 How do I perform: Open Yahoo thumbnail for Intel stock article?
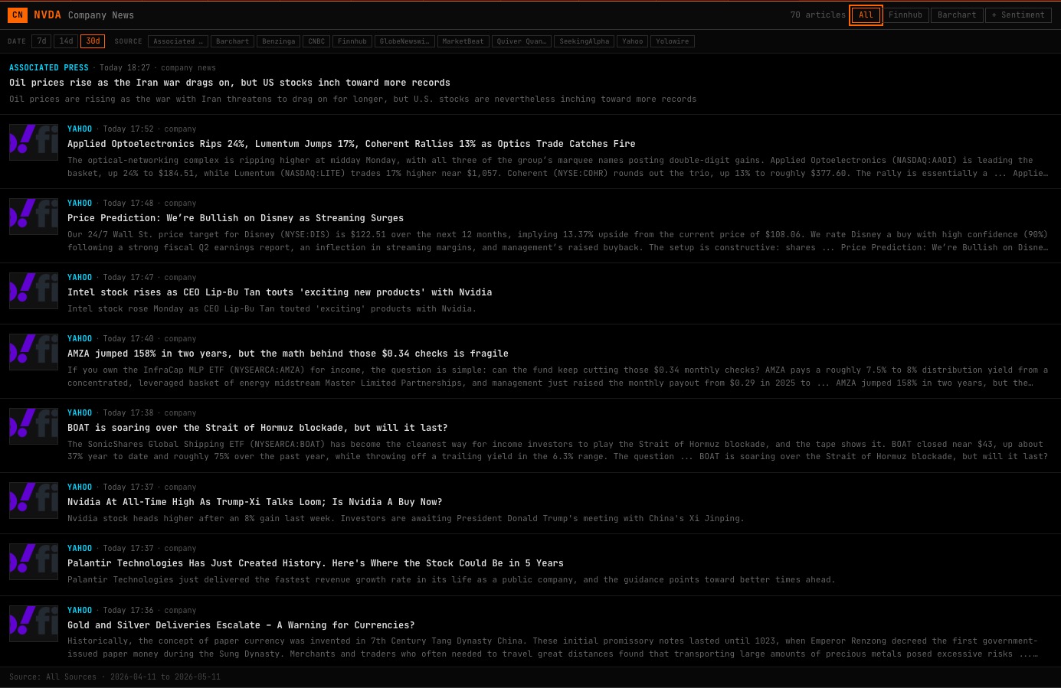pyautogui.click(x=34, y=290)
